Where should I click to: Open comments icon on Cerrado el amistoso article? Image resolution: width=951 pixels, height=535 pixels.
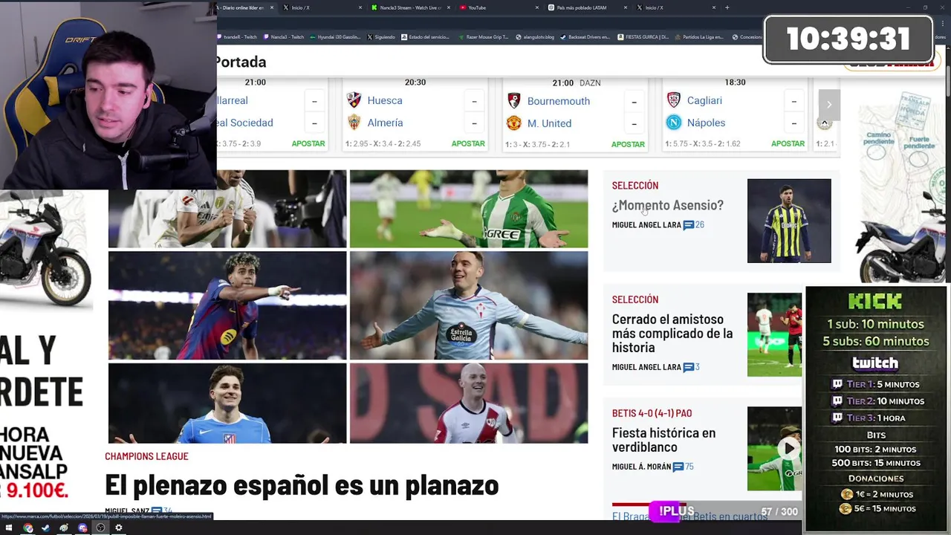pos(689,367)
